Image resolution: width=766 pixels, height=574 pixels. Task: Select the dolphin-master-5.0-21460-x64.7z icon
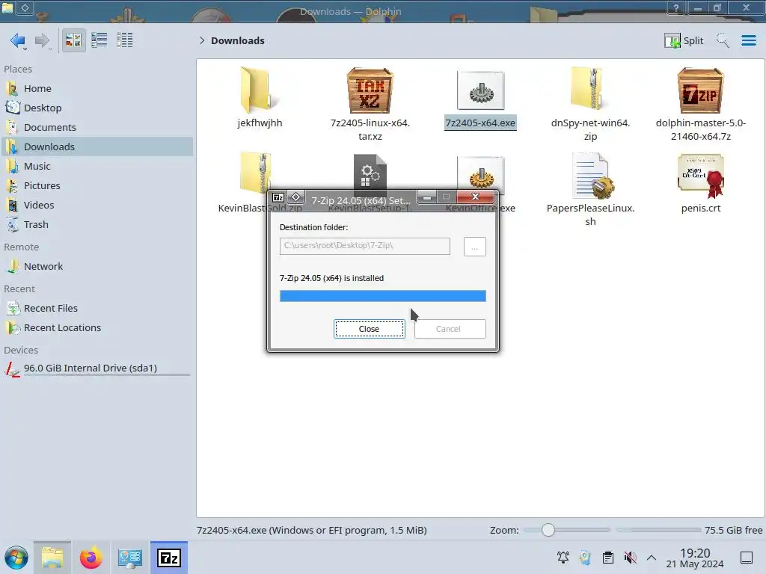click(700, 90)
